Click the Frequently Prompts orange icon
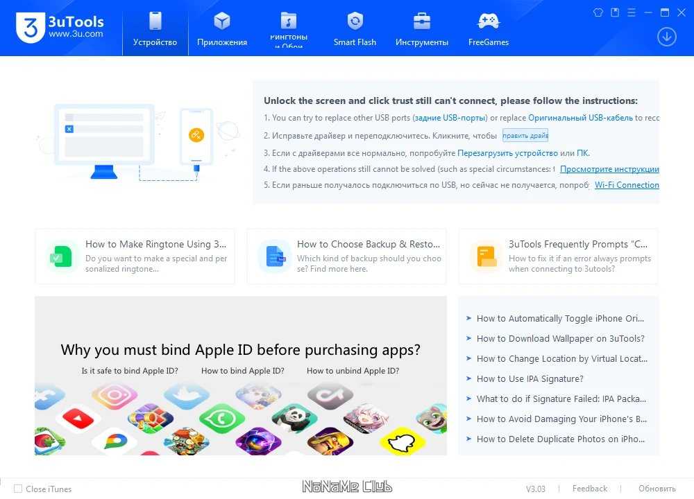This screenshot has height=499, width=694. pyautogui.click(x=486, y=256)
